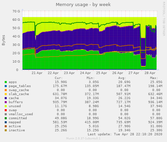
Task: Click the active brown legend swatch
Action: point(6,126)
